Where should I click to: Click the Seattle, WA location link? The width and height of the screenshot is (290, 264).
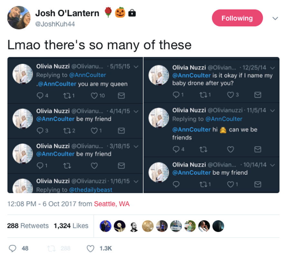(112, 204)
